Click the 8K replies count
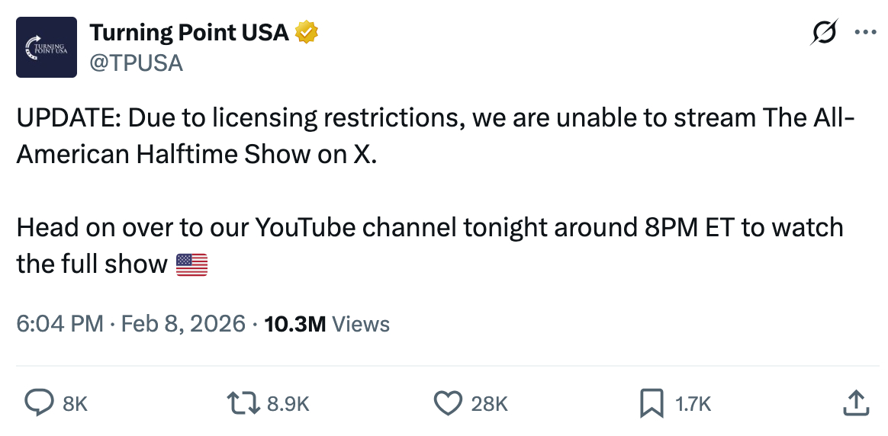The image size is (888, 436). pyautogui.click(x=75, y=404)
